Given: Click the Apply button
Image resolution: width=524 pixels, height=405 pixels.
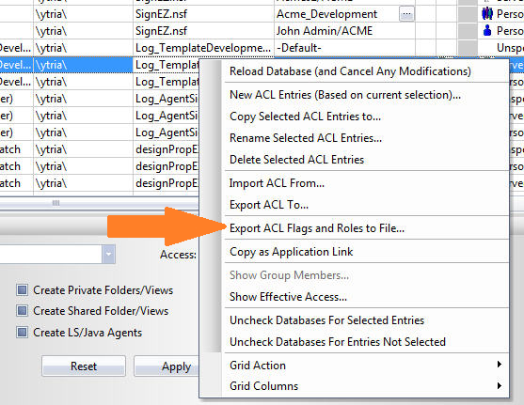Looking at the screenshot, I should point(167,366).
